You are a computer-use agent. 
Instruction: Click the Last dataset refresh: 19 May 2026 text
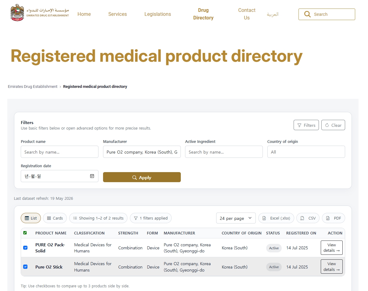(44, 199)
